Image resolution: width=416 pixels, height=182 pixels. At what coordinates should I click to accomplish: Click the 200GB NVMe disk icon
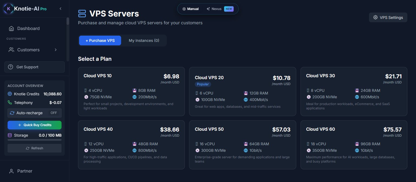pyautogui.click(x=308, y=97)
